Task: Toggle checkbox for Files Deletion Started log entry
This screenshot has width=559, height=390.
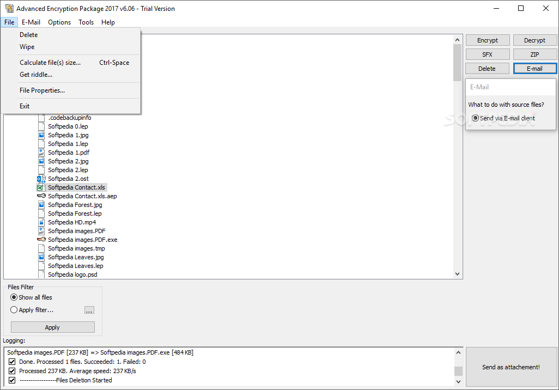Action: pyautogui.click(x=12, y=380)
